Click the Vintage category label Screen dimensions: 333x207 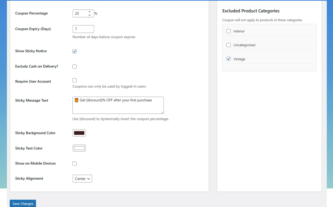pos(239,59)
